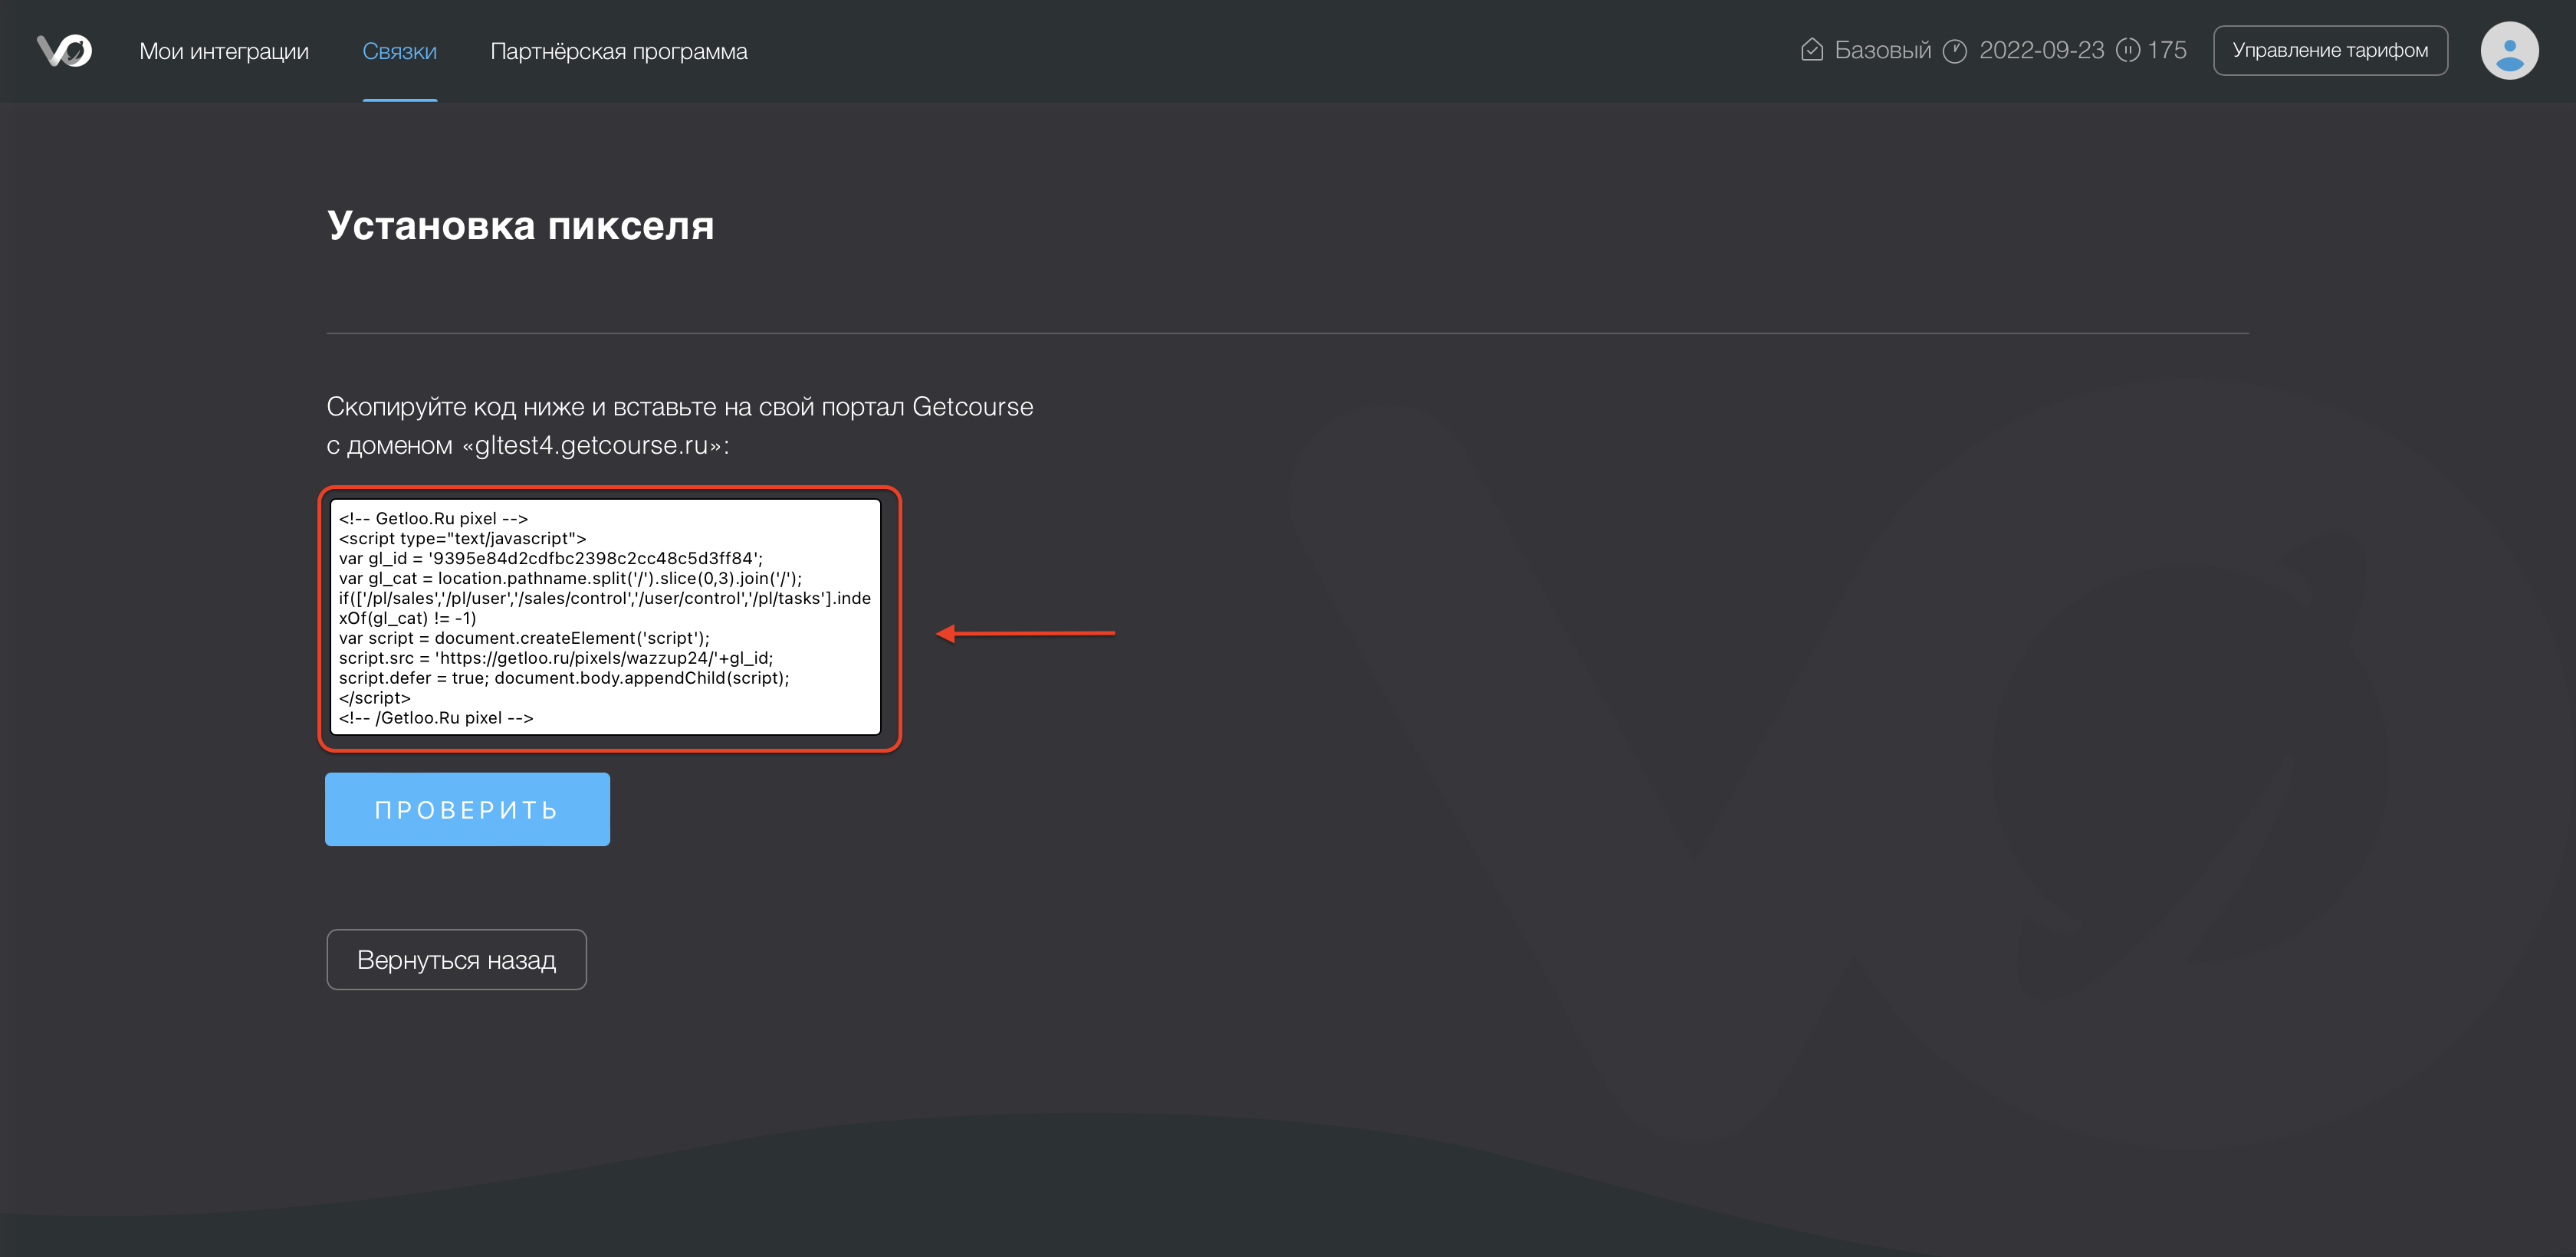Click the Базовый plan label

[1882, 50]
